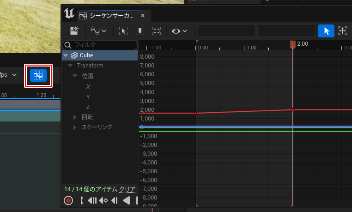The width and height of the screenshot is (352, 212).
Task: Click the highlighted Curve Editor button
Action: (38, 75)
